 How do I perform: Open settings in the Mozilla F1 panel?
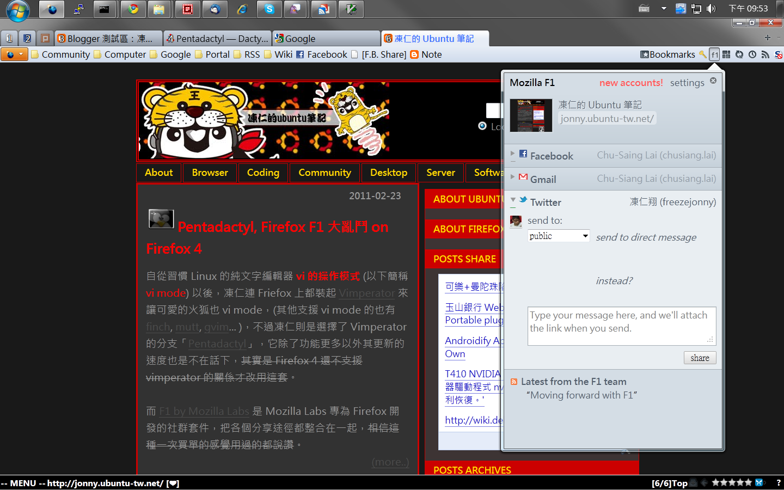pos(687,83)
